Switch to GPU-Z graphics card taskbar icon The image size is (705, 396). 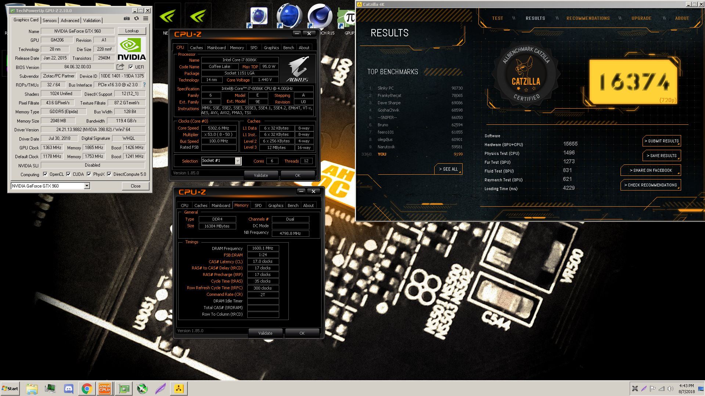coord(124,389)
